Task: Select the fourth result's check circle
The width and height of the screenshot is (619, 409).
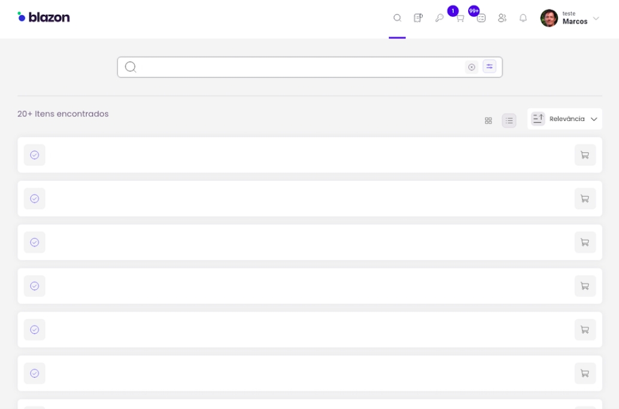Action: [x=35, y=286]
